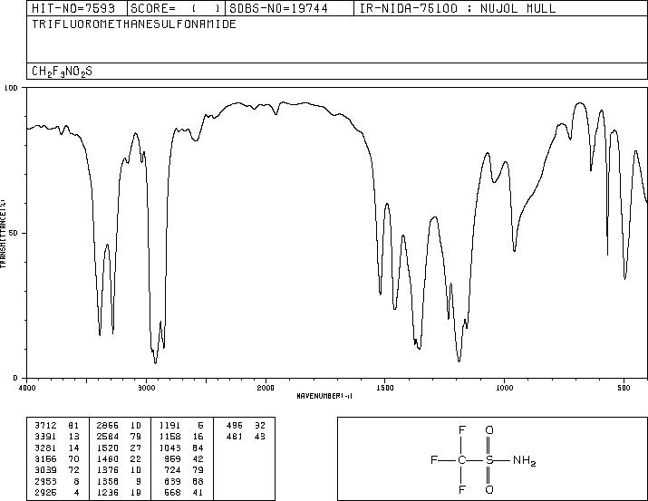This screenshot has width=648, height=501.
Task: Select peak table entry 496
Action: point(235,426)
